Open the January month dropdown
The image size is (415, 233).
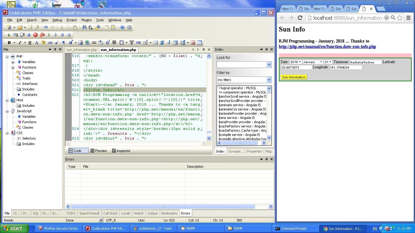point(312,62)
